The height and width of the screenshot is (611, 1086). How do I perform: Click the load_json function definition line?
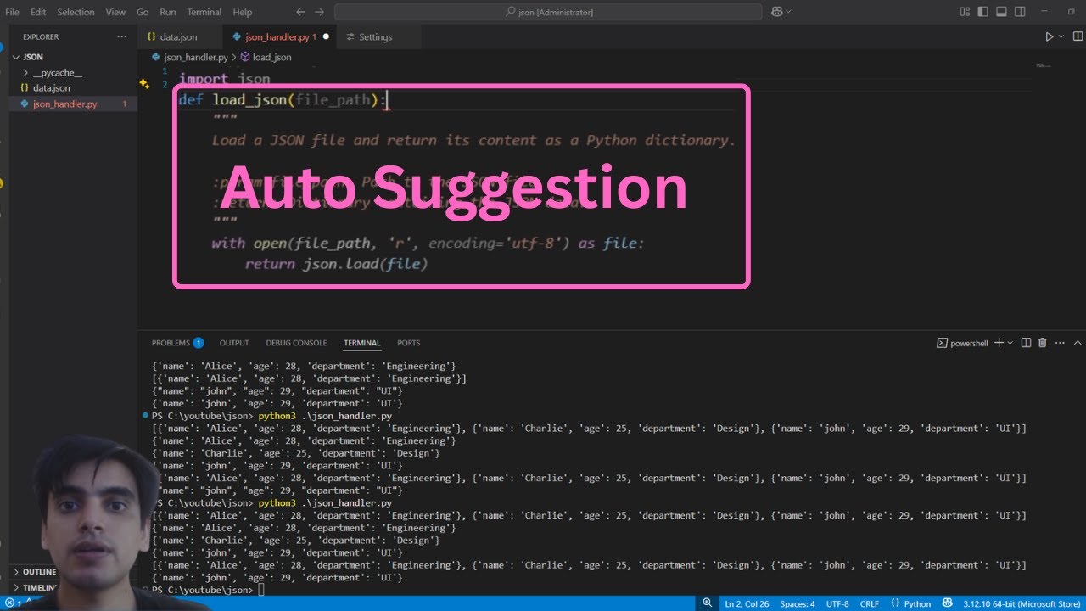pyautogui.click(x=283, y=100)
